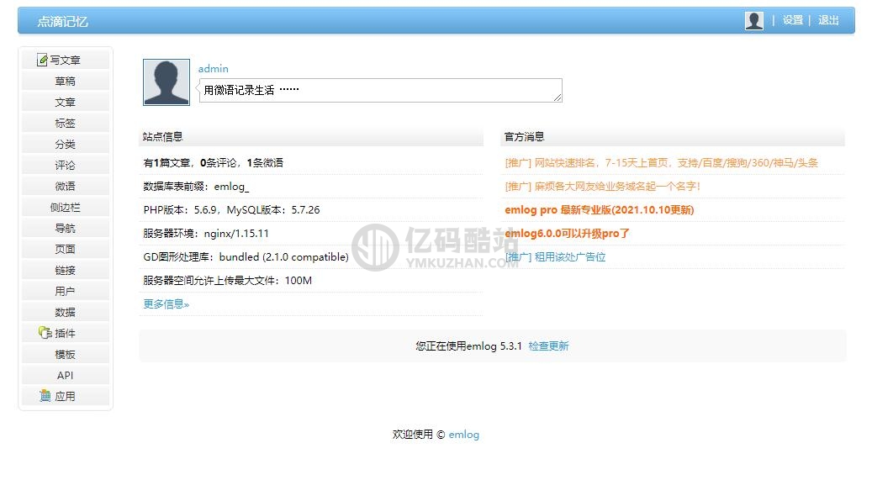Open the emlog footer link
872x496 pixels.
(464, 435)
